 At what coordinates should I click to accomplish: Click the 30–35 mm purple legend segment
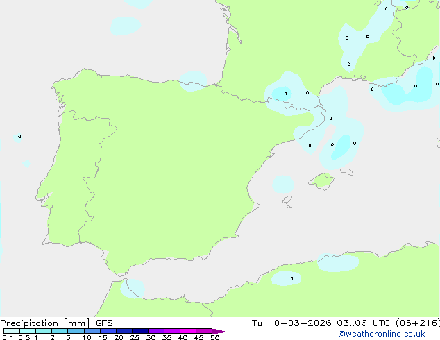156,331
